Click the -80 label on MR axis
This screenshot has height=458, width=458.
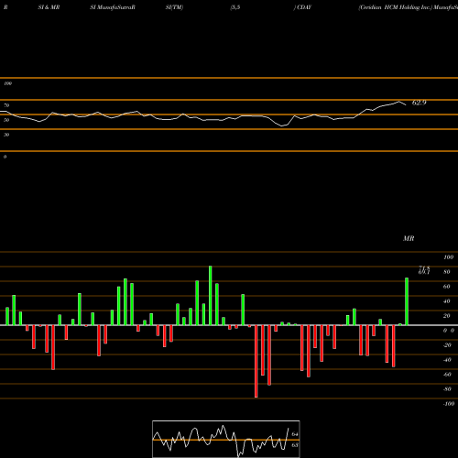447,389
